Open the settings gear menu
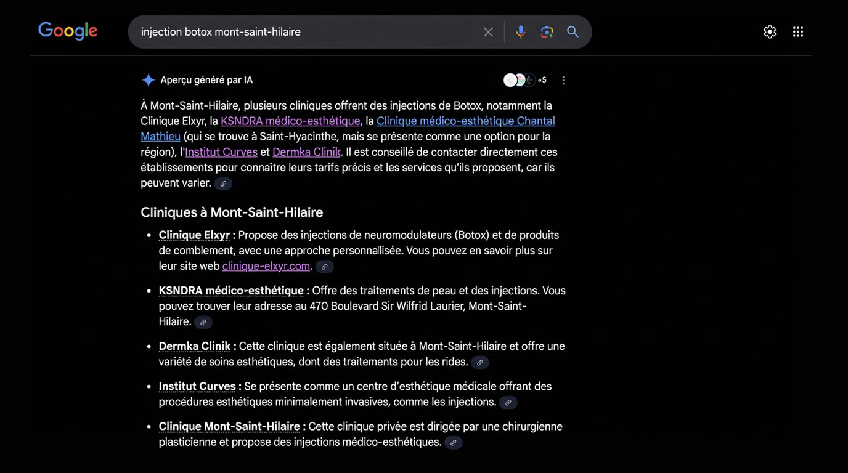 (x=770, y=32)
